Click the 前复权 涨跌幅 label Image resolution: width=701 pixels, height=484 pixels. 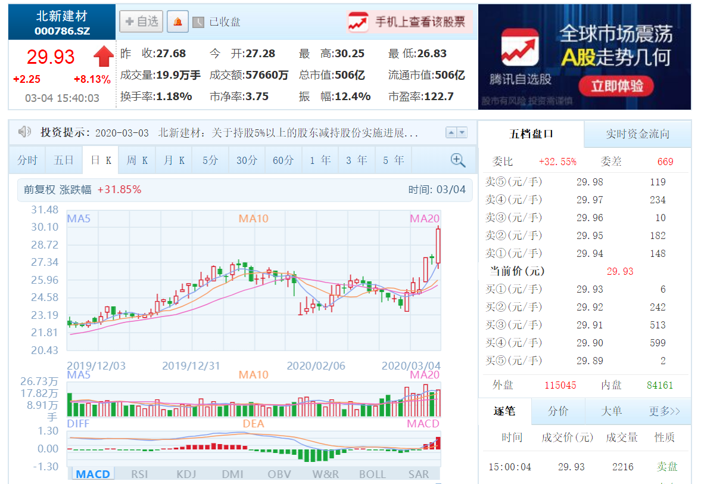point(57,190)
